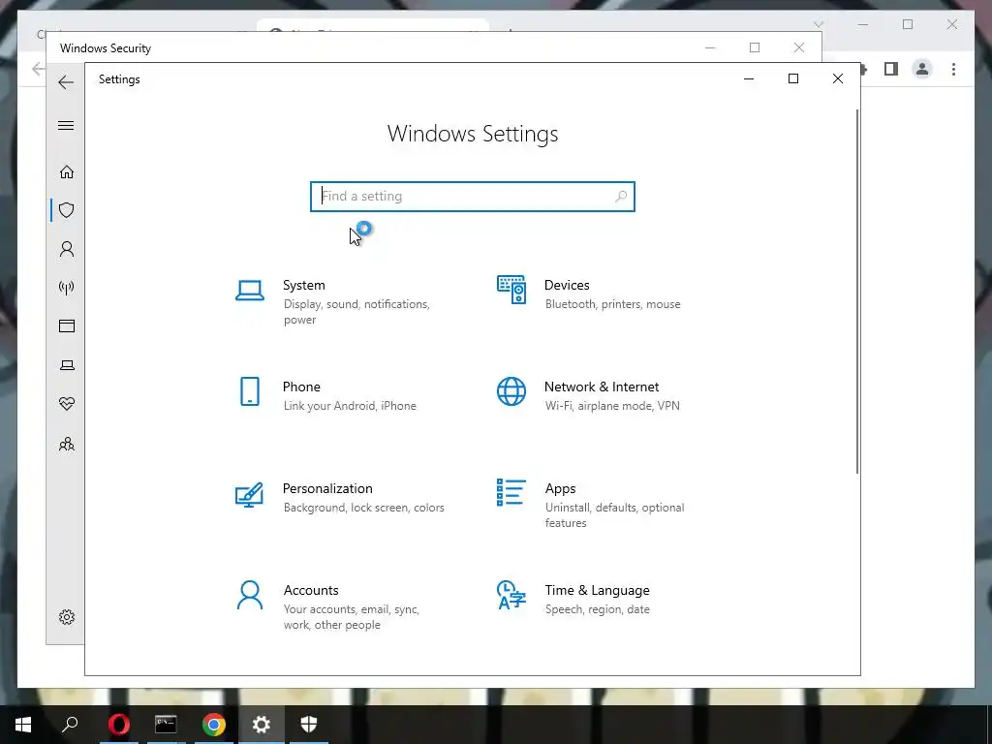Click the Settings window vertical scrollbar
Screen dimensions: 992x744
pos(857,291)
